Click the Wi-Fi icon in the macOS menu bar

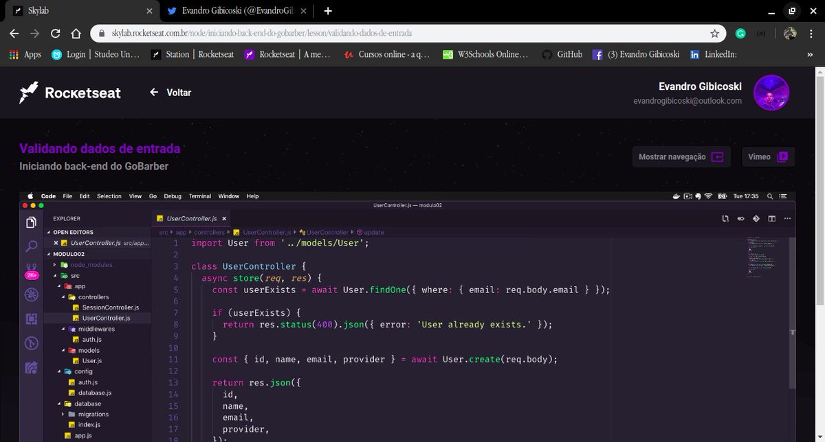tap(709, 196)
